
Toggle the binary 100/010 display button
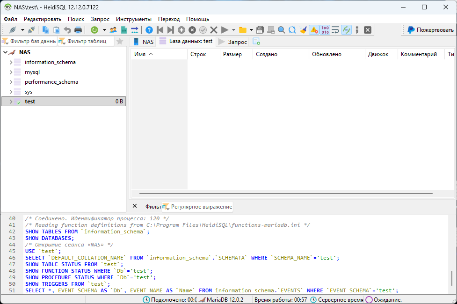tap(325, 30)
